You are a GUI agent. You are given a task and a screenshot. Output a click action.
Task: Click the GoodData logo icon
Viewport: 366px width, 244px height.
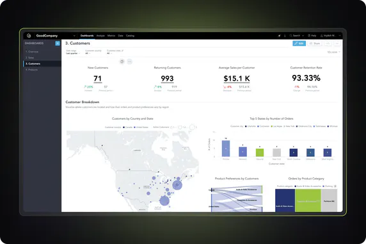[29, 35]
